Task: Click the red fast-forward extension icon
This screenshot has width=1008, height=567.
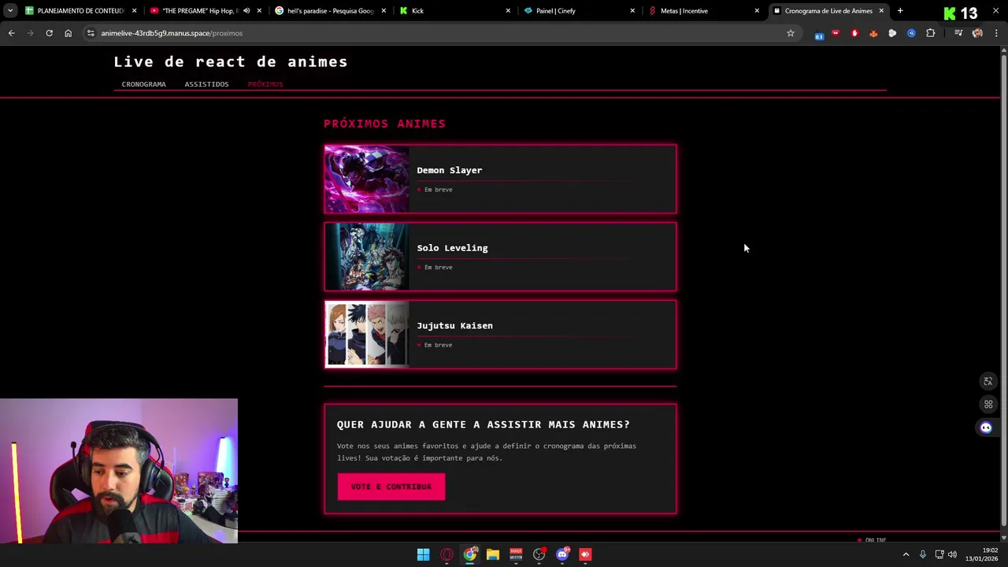Action: pyautogui.click(x=836, y=33)
